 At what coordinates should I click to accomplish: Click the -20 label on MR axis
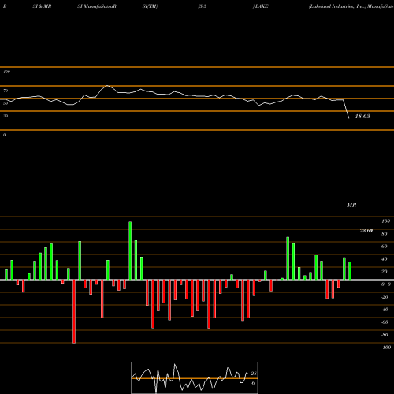[385, 297]
